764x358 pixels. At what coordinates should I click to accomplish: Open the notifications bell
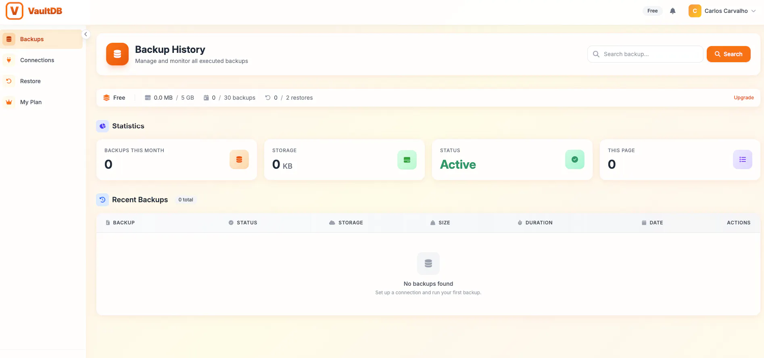[x=673, y=11]
